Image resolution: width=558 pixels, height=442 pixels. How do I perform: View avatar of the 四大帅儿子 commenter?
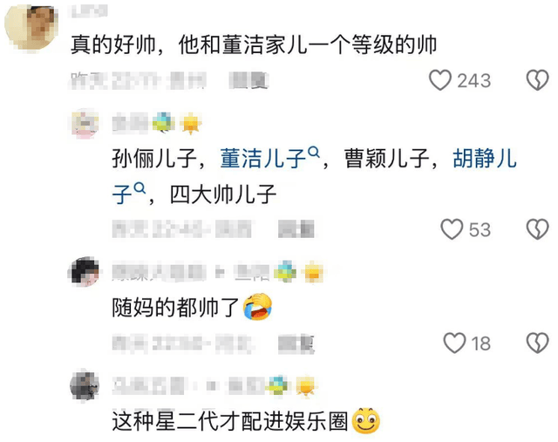[85, 124]
